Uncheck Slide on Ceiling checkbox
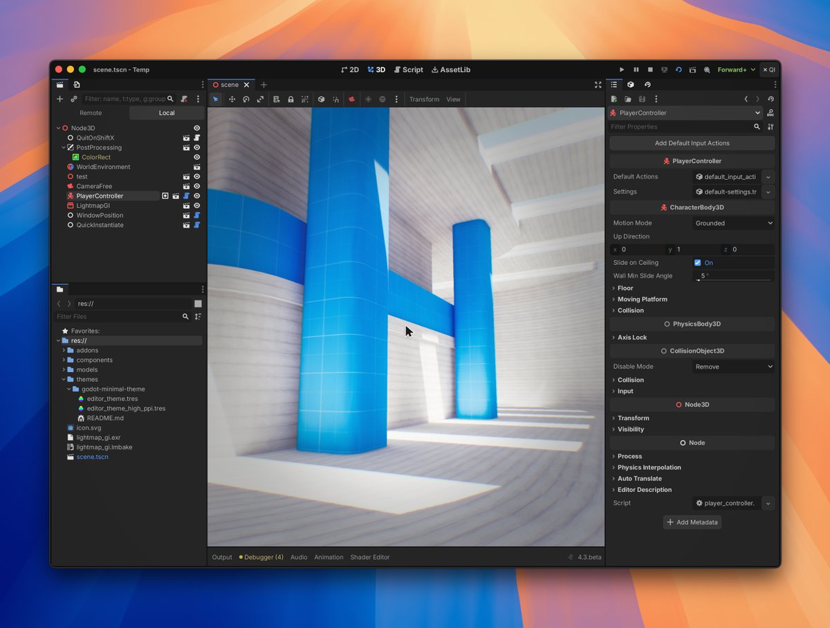 pos(697,263)
